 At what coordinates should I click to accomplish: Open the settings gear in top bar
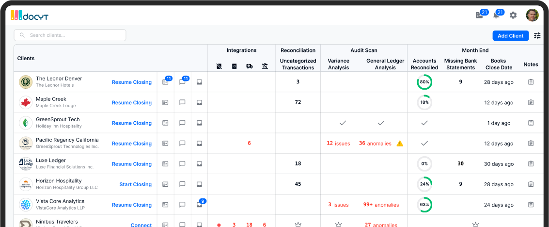click(x=513, y=15)
